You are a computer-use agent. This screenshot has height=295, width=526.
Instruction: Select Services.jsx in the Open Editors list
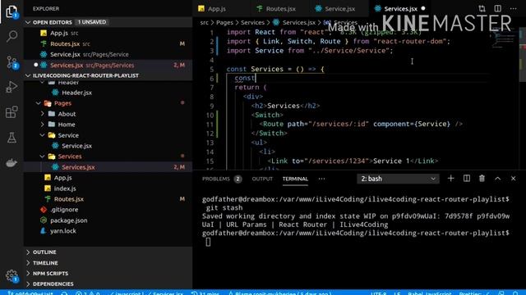click(108, 66)
